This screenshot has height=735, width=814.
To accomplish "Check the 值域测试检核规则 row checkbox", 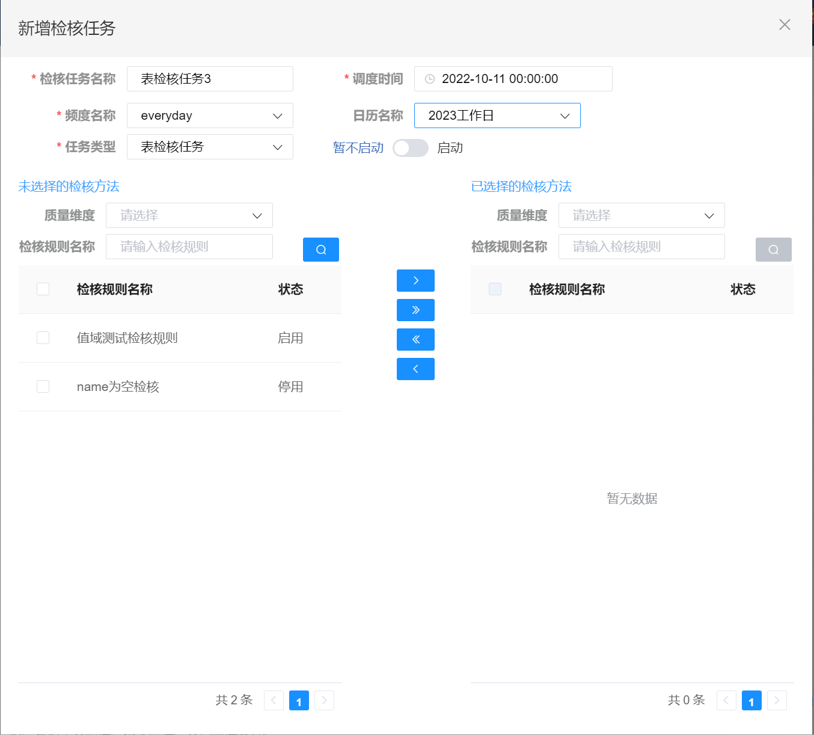I will pos(43,338).
